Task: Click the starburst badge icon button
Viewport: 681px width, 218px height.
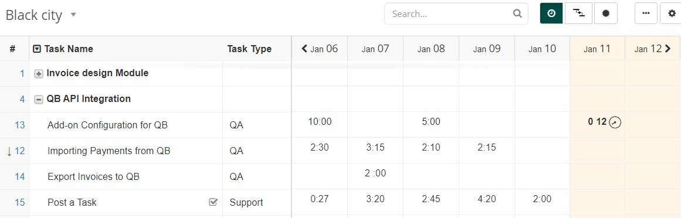Action: [606, 13]
